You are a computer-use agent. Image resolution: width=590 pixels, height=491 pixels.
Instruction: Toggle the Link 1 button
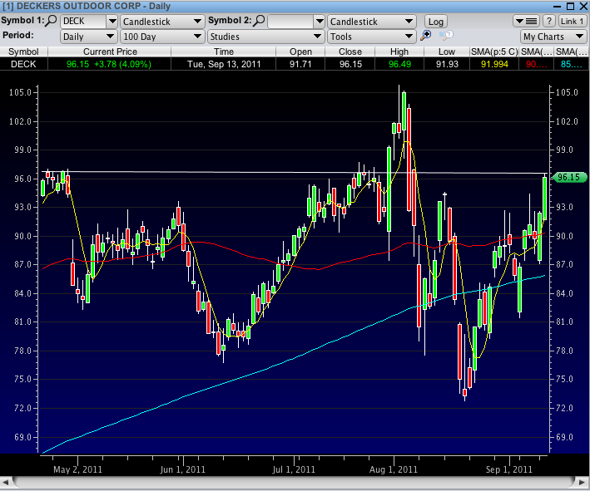pos(572,21)
